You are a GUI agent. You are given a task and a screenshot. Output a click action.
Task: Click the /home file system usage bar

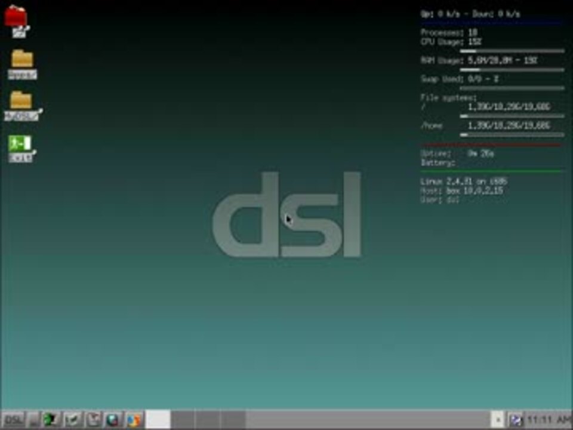[512, 134]
